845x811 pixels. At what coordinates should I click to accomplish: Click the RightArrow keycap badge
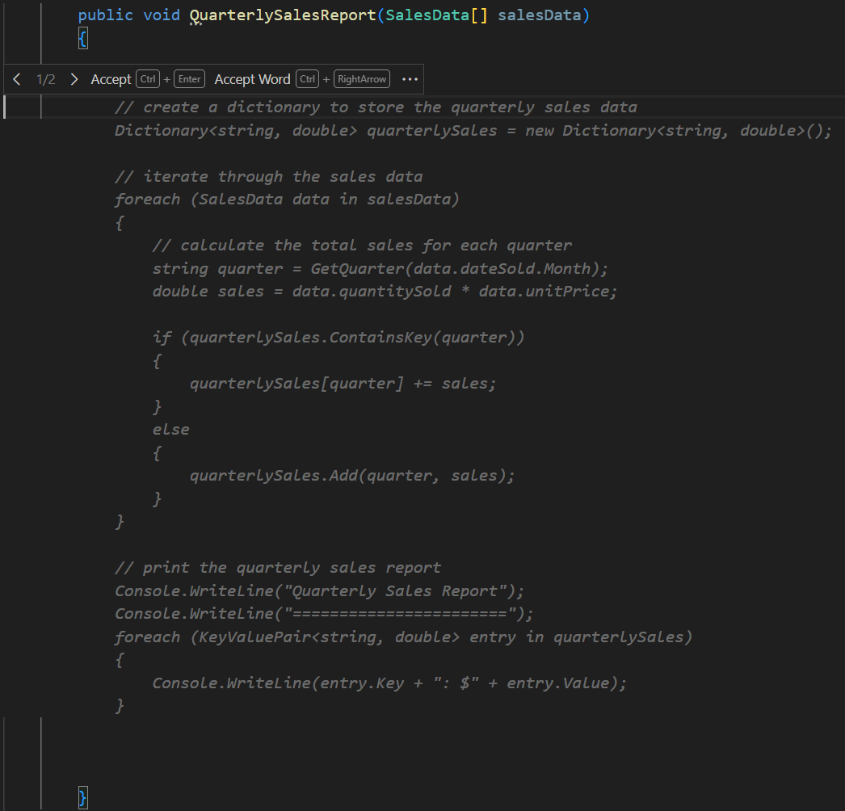pos(361,78)
